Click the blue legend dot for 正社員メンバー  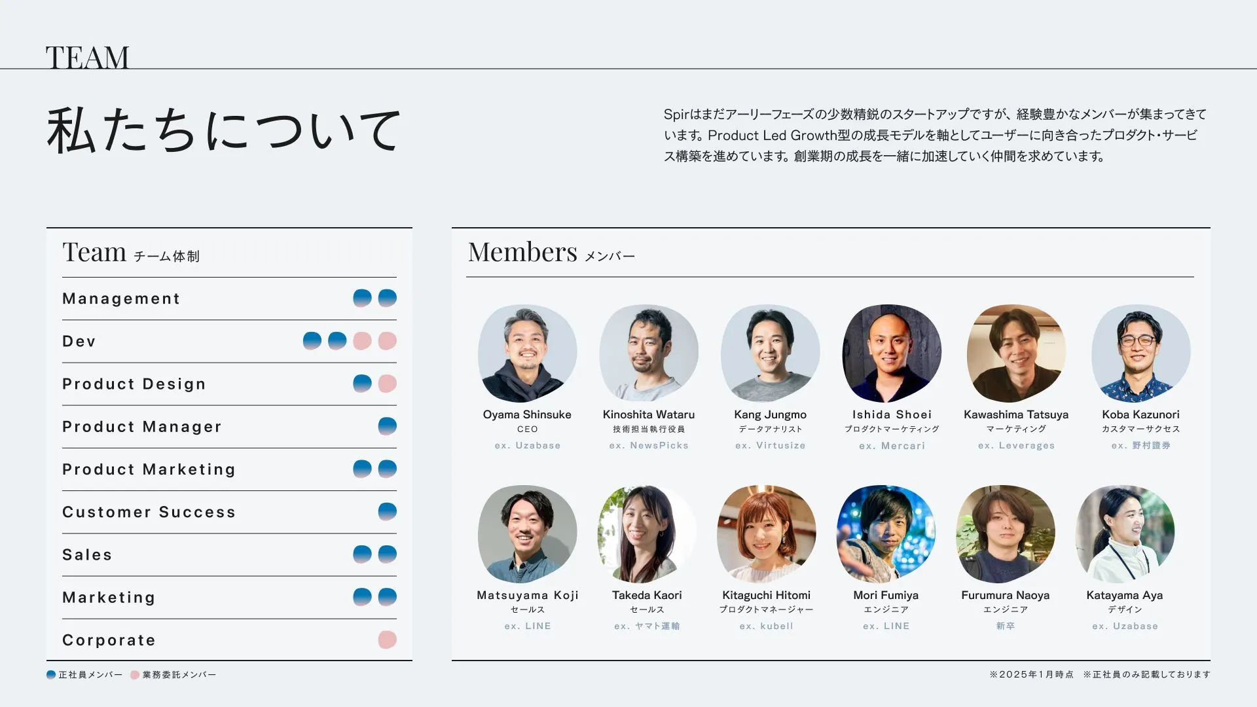point(51,674)
